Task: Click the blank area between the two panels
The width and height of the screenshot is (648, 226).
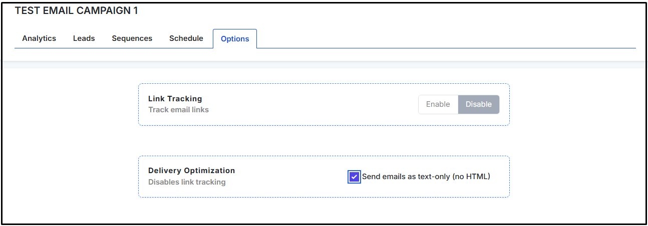Action: pos(323,141)
